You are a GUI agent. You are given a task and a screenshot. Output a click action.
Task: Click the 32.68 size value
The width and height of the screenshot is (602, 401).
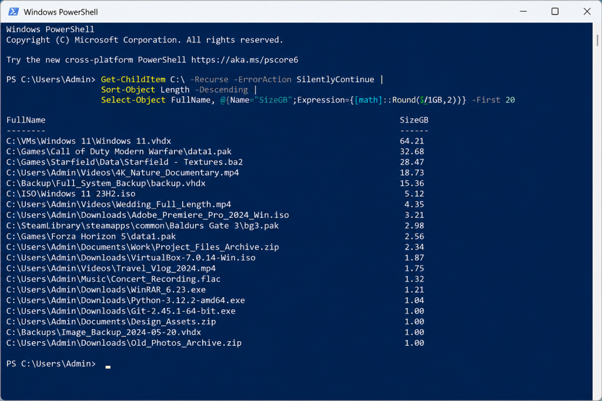(x=412, y=151)
